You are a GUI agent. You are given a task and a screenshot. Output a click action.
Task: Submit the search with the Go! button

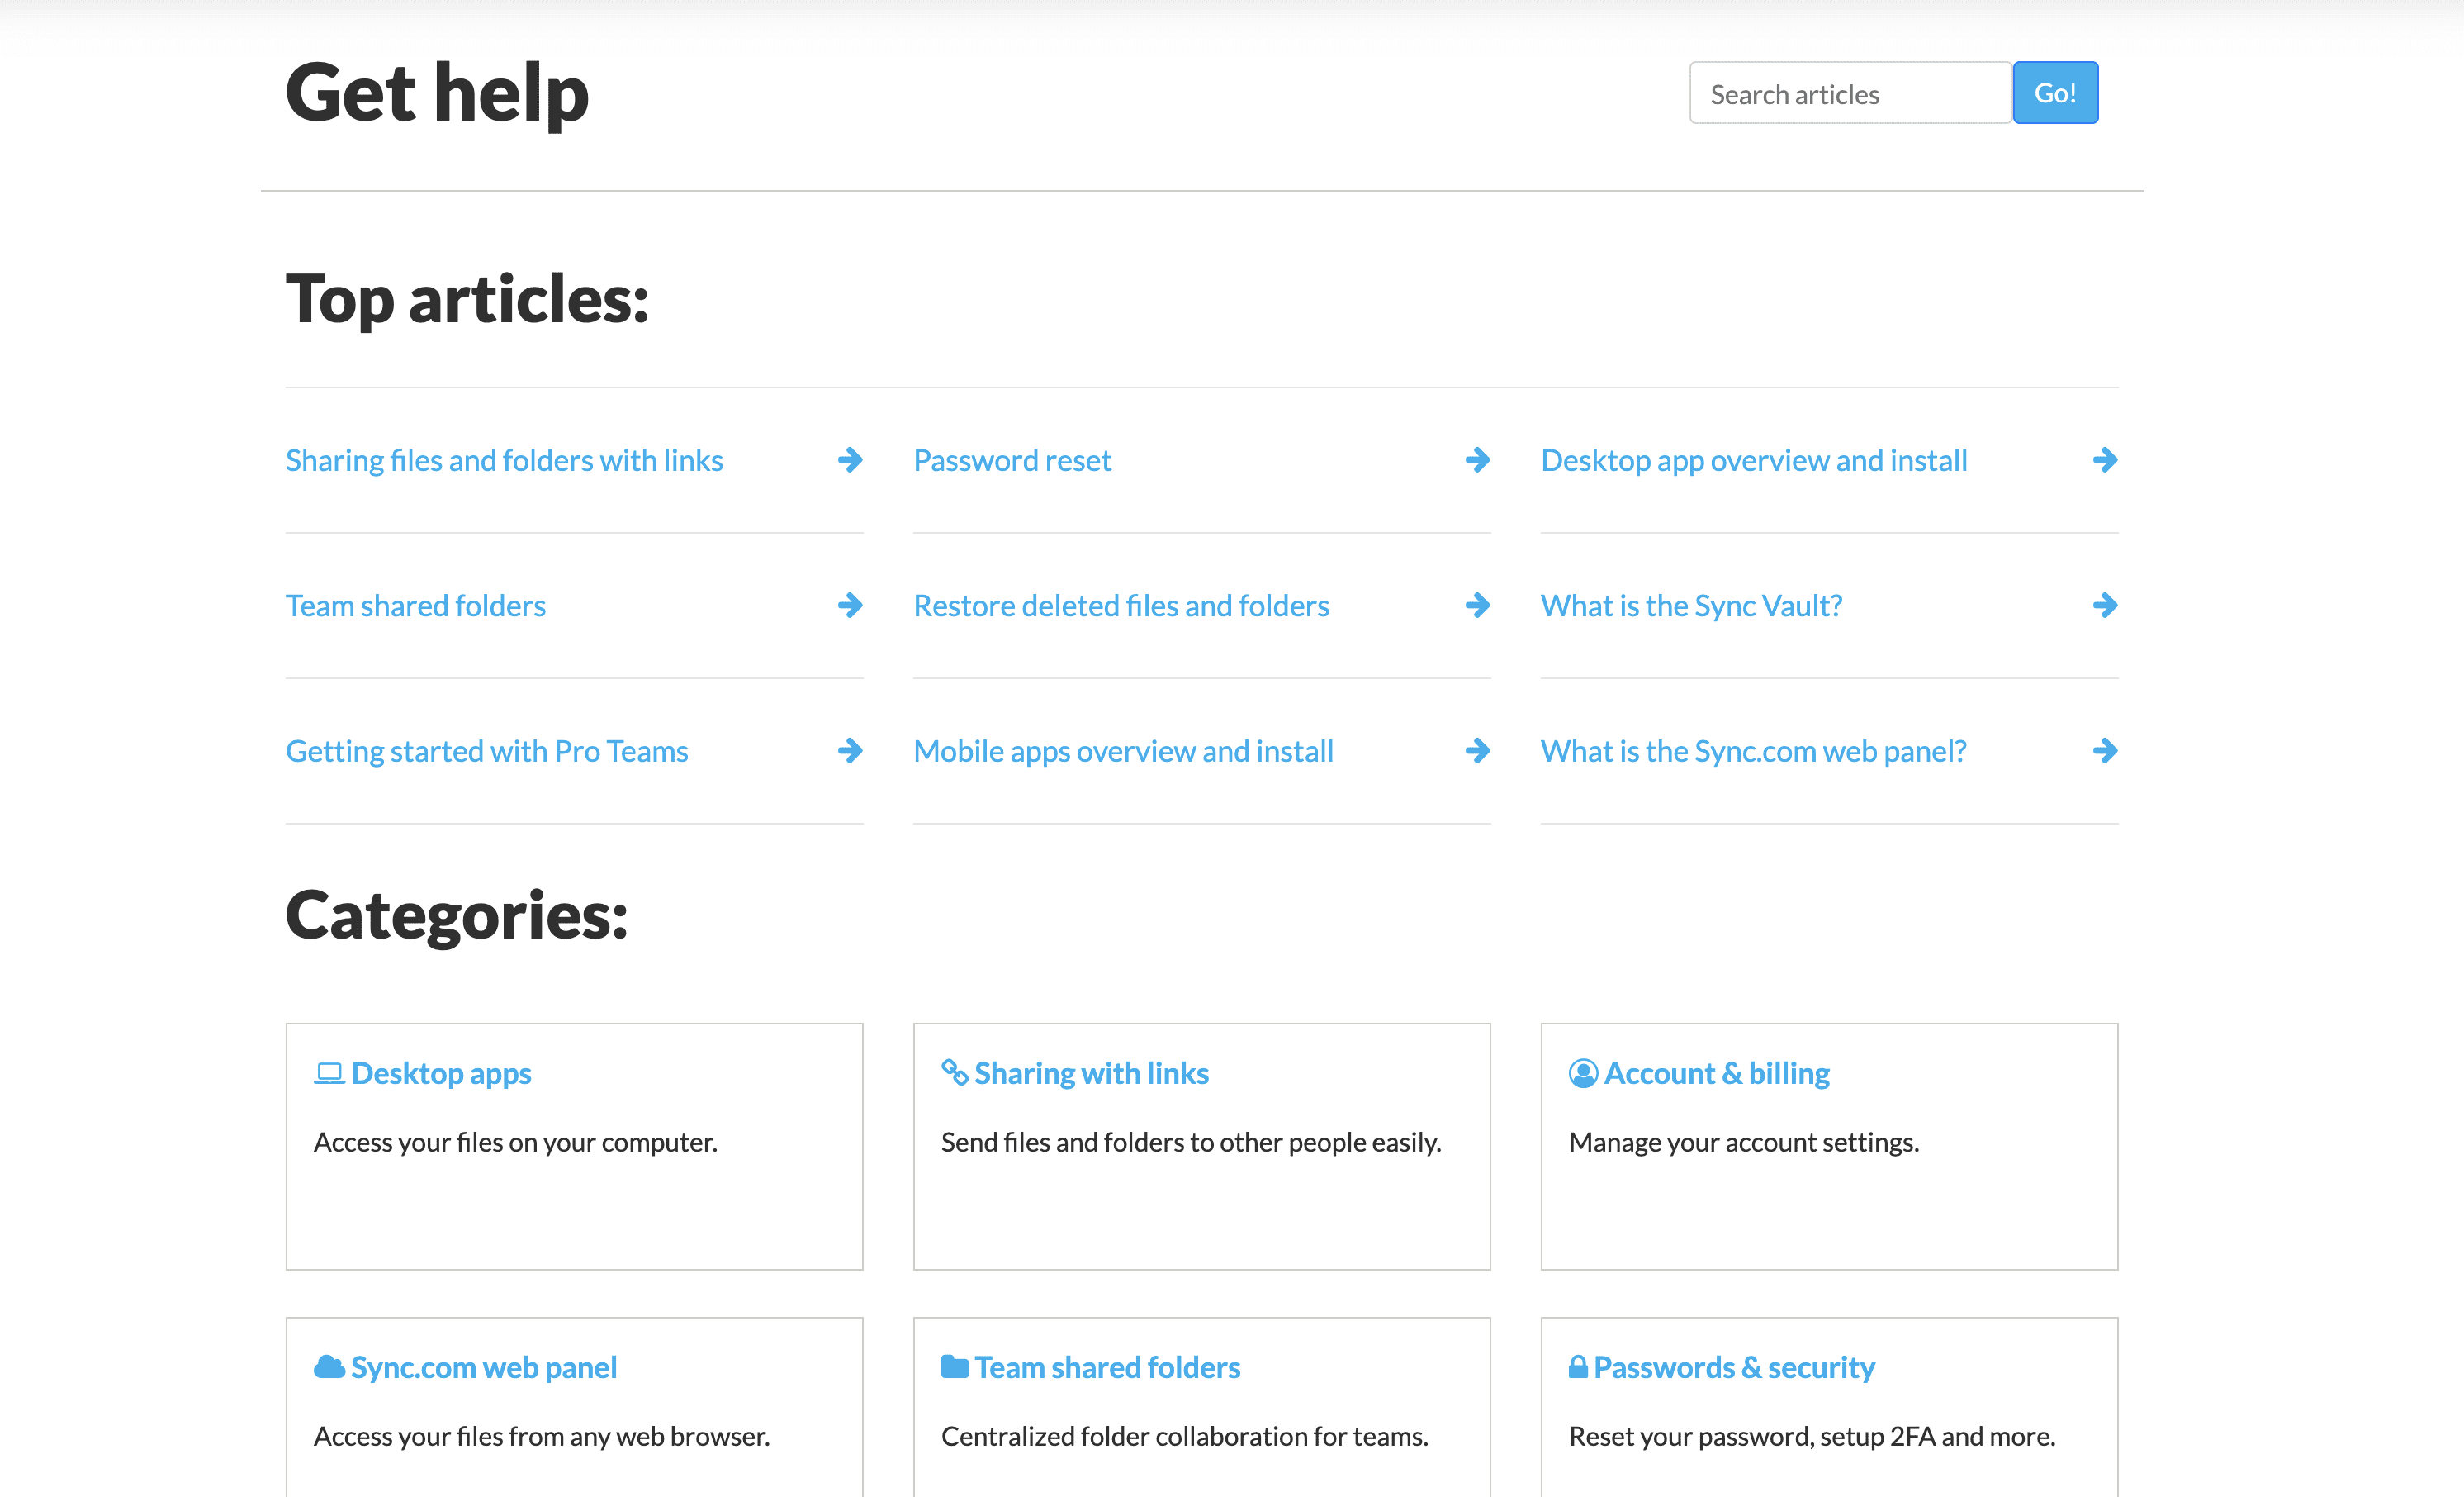point(2055,93)
